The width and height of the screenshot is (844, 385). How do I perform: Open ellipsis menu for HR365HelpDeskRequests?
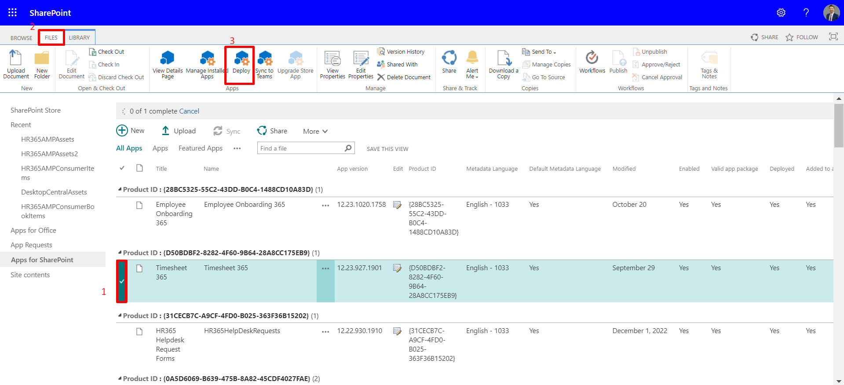click(x=325, y=332)
